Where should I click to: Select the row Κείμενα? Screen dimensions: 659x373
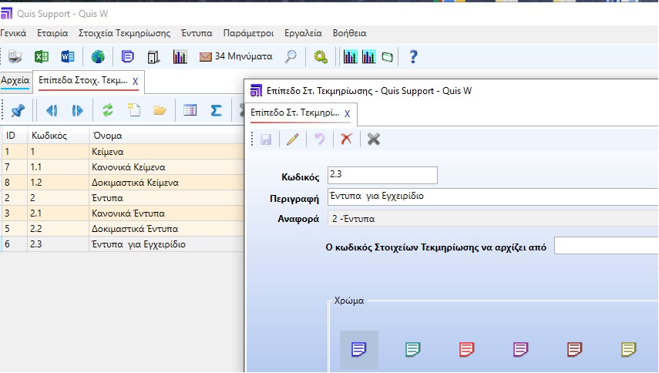123,152
